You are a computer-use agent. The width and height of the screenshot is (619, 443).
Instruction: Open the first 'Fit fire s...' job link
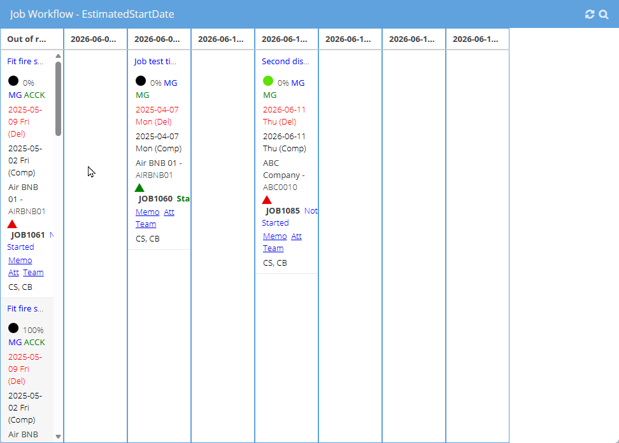coord(25,62)
